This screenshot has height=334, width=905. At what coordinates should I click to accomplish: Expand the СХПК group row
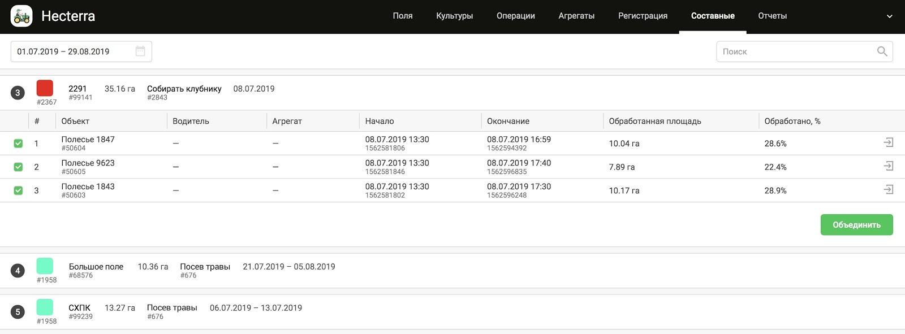(80, 308)
